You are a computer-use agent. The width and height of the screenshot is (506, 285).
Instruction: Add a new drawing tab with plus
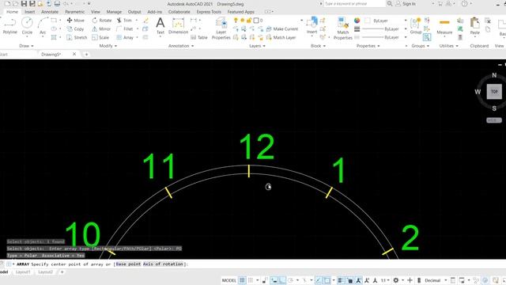tap(86, 55)
